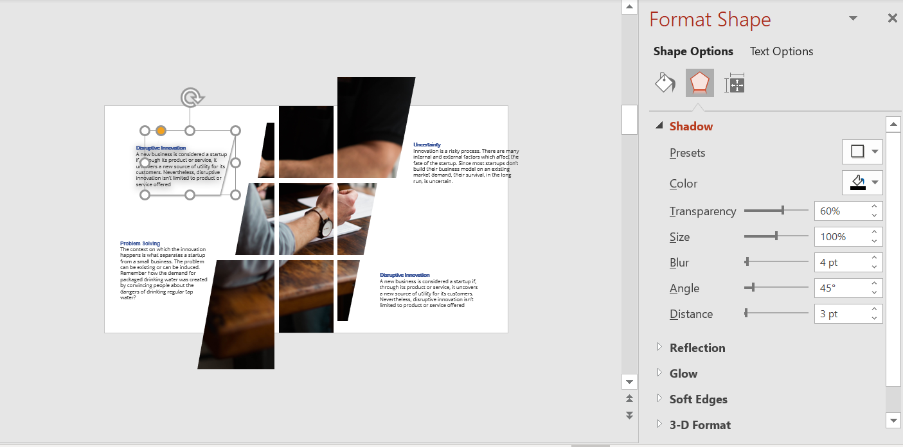Increase Transparency with the up spinner
This screenshot has width=903, height=447.
tap(875, 206)
